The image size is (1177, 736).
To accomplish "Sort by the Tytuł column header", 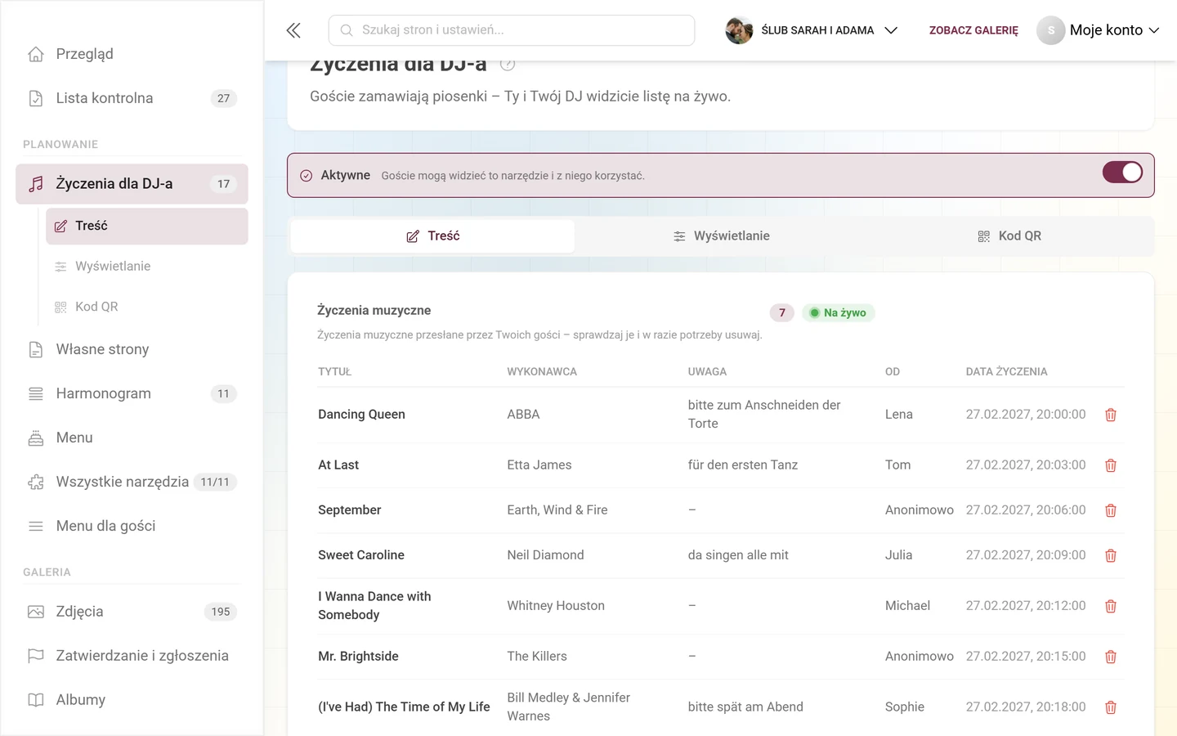I will pyautogui.click(x=334, y=372).
